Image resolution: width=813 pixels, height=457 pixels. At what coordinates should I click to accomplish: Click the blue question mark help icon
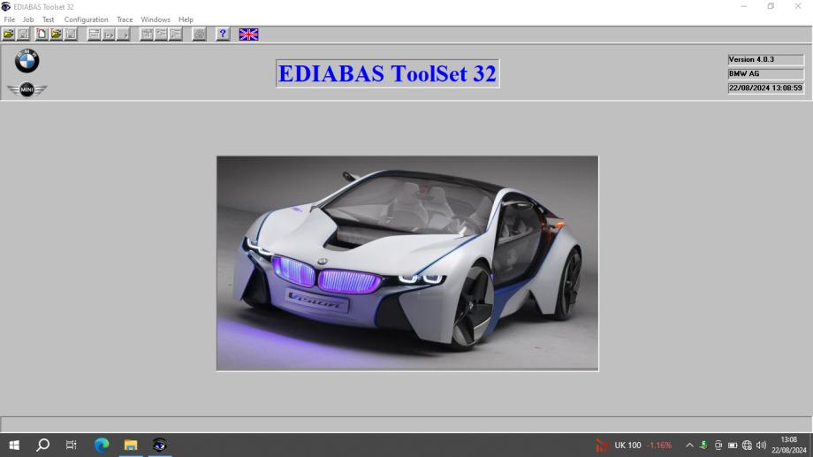(x=223, y=34)
